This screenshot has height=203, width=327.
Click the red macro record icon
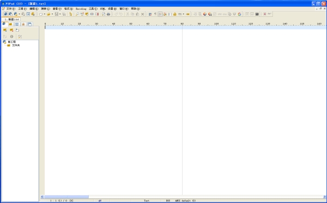[x=265, y=14]
